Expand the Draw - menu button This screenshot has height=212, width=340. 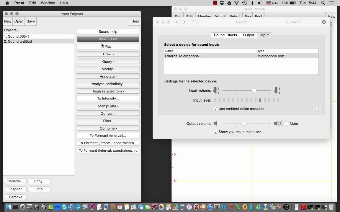click(108, 54)
